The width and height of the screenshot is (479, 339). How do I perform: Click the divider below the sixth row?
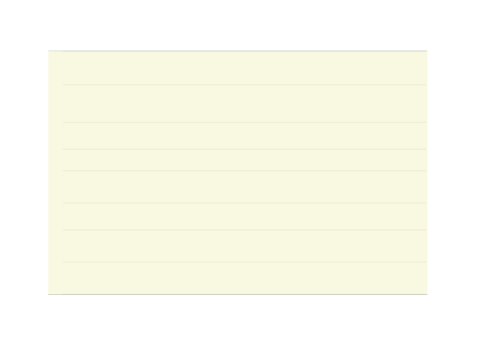point(244,230)
